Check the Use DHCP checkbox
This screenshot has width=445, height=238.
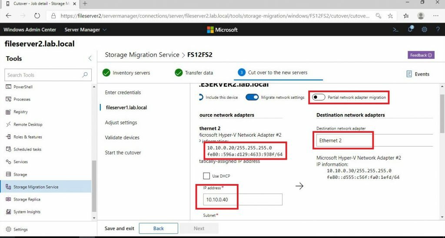206,176
